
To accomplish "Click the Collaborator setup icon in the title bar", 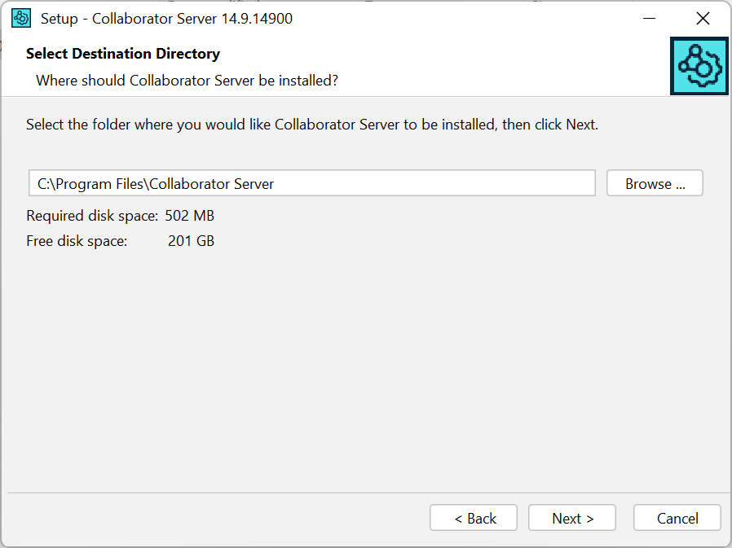I will click(x=20, y=17).
